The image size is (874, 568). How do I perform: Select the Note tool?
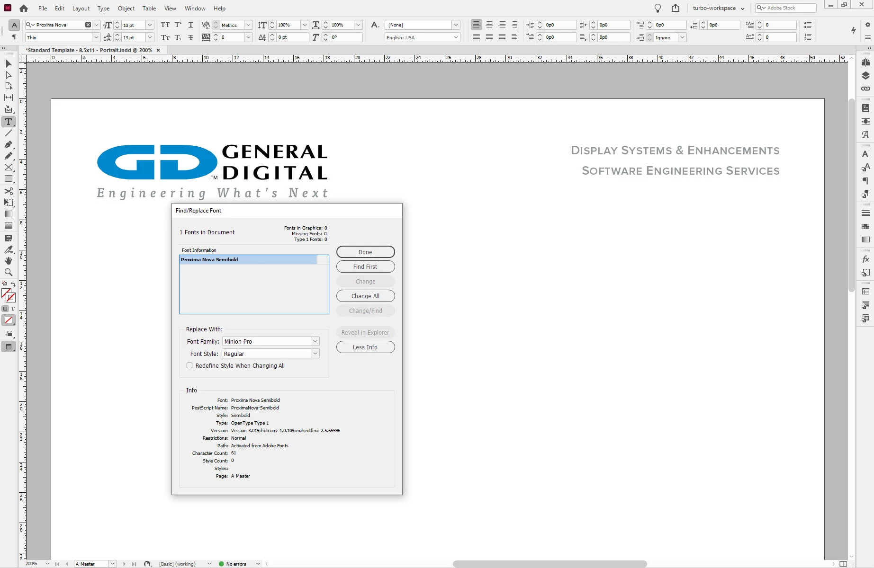point(9,238)
